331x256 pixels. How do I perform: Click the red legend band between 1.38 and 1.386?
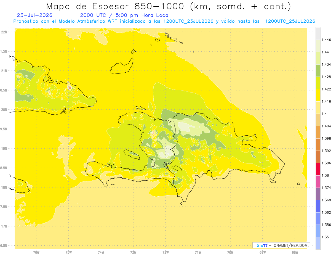[318, 169]
